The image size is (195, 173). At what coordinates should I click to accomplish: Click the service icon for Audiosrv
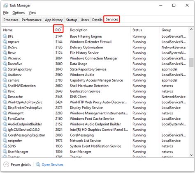[5, 75]
